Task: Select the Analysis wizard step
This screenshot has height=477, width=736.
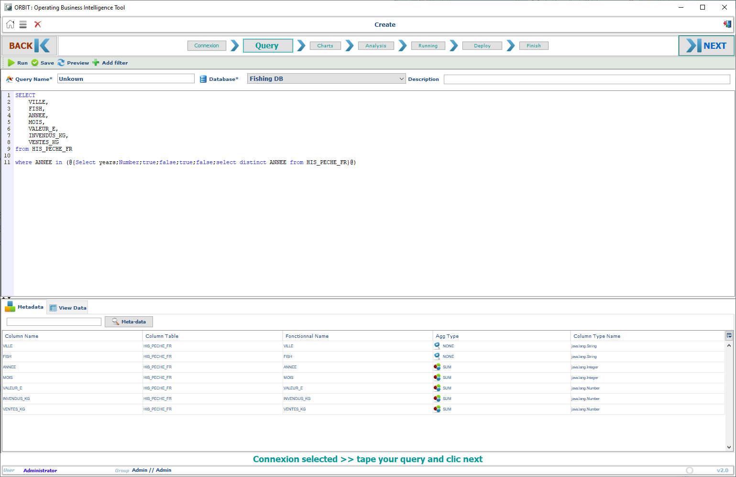Action: 376,45
